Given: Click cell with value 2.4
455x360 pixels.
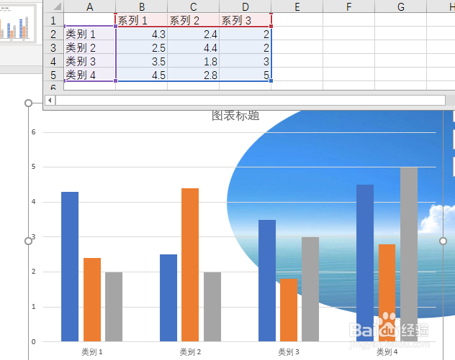Looking at the screenshot, I should pos(193,34).
